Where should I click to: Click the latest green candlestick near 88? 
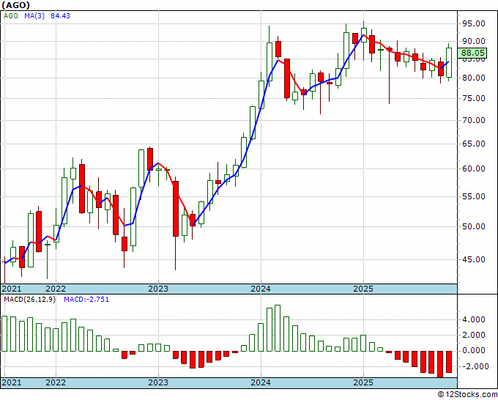click(x=449, y=62)
